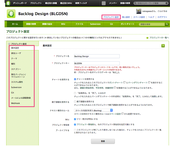The height and width of the screenshot is (147, 170).
Task: Open スペース設定 link in header
Action: pyautogui.click(x=139, y=17)
